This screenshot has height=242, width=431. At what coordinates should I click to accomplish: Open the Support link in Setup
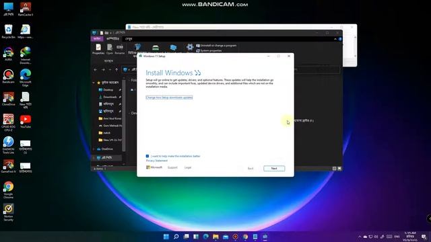coord(172,167)
